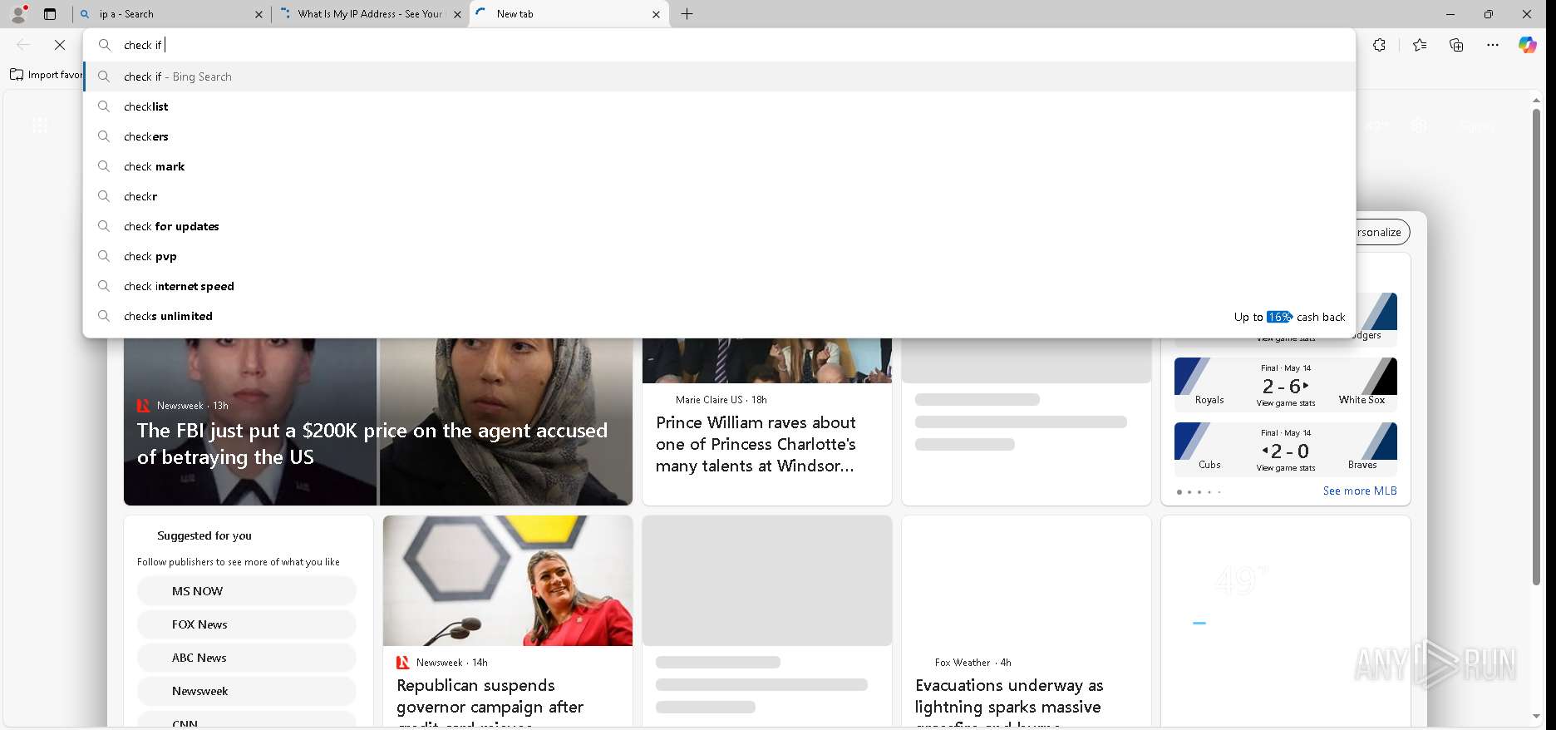Click the Braves team logo
The height and width of the screenshot is (730, 1556).
tap(1379, 441)
